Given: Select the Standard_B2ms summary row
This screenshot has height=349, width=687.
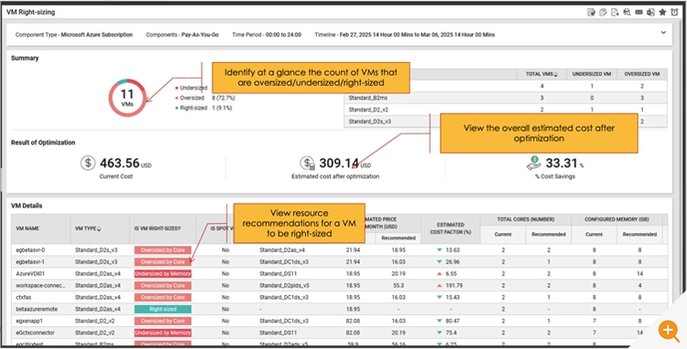Looking at the screenshot, I should (x=506, y=99).
